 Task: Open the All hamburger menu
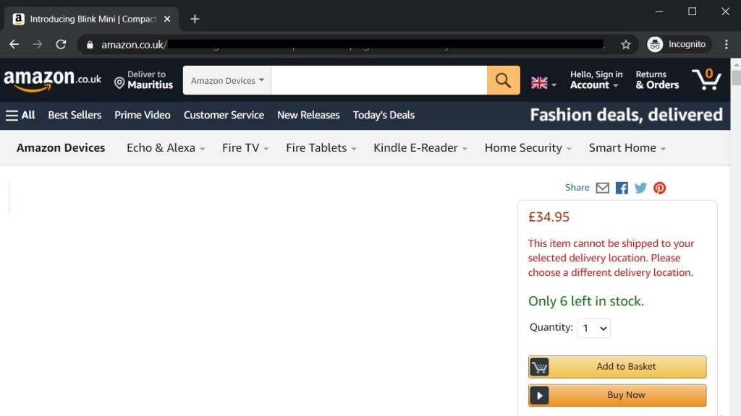[20, 115]
